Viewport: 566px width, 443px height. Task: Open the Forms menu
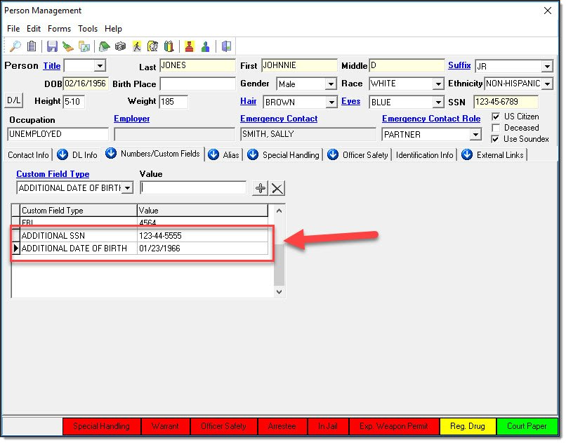pos(59,29)
